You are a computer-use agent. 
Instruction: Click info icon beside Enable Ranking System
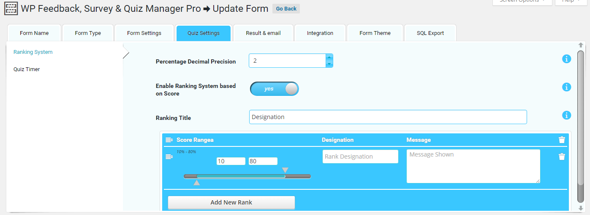coord(566,87)
